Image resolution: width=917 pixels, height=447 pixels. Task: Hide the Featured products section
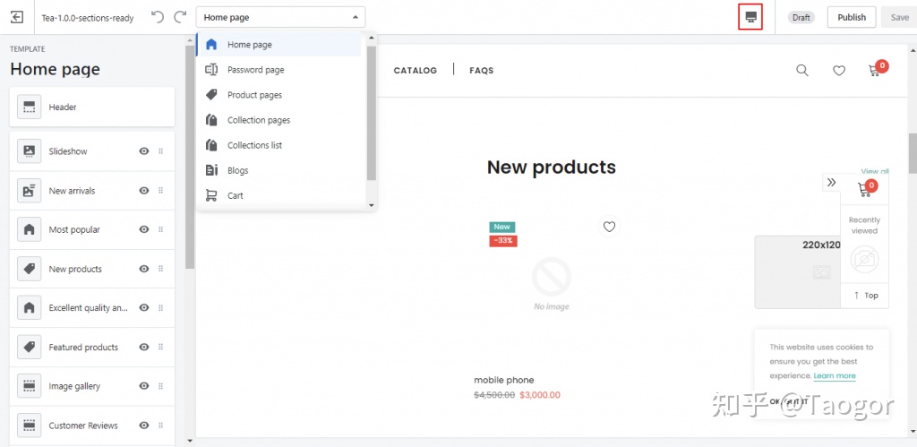pos(143,348)
